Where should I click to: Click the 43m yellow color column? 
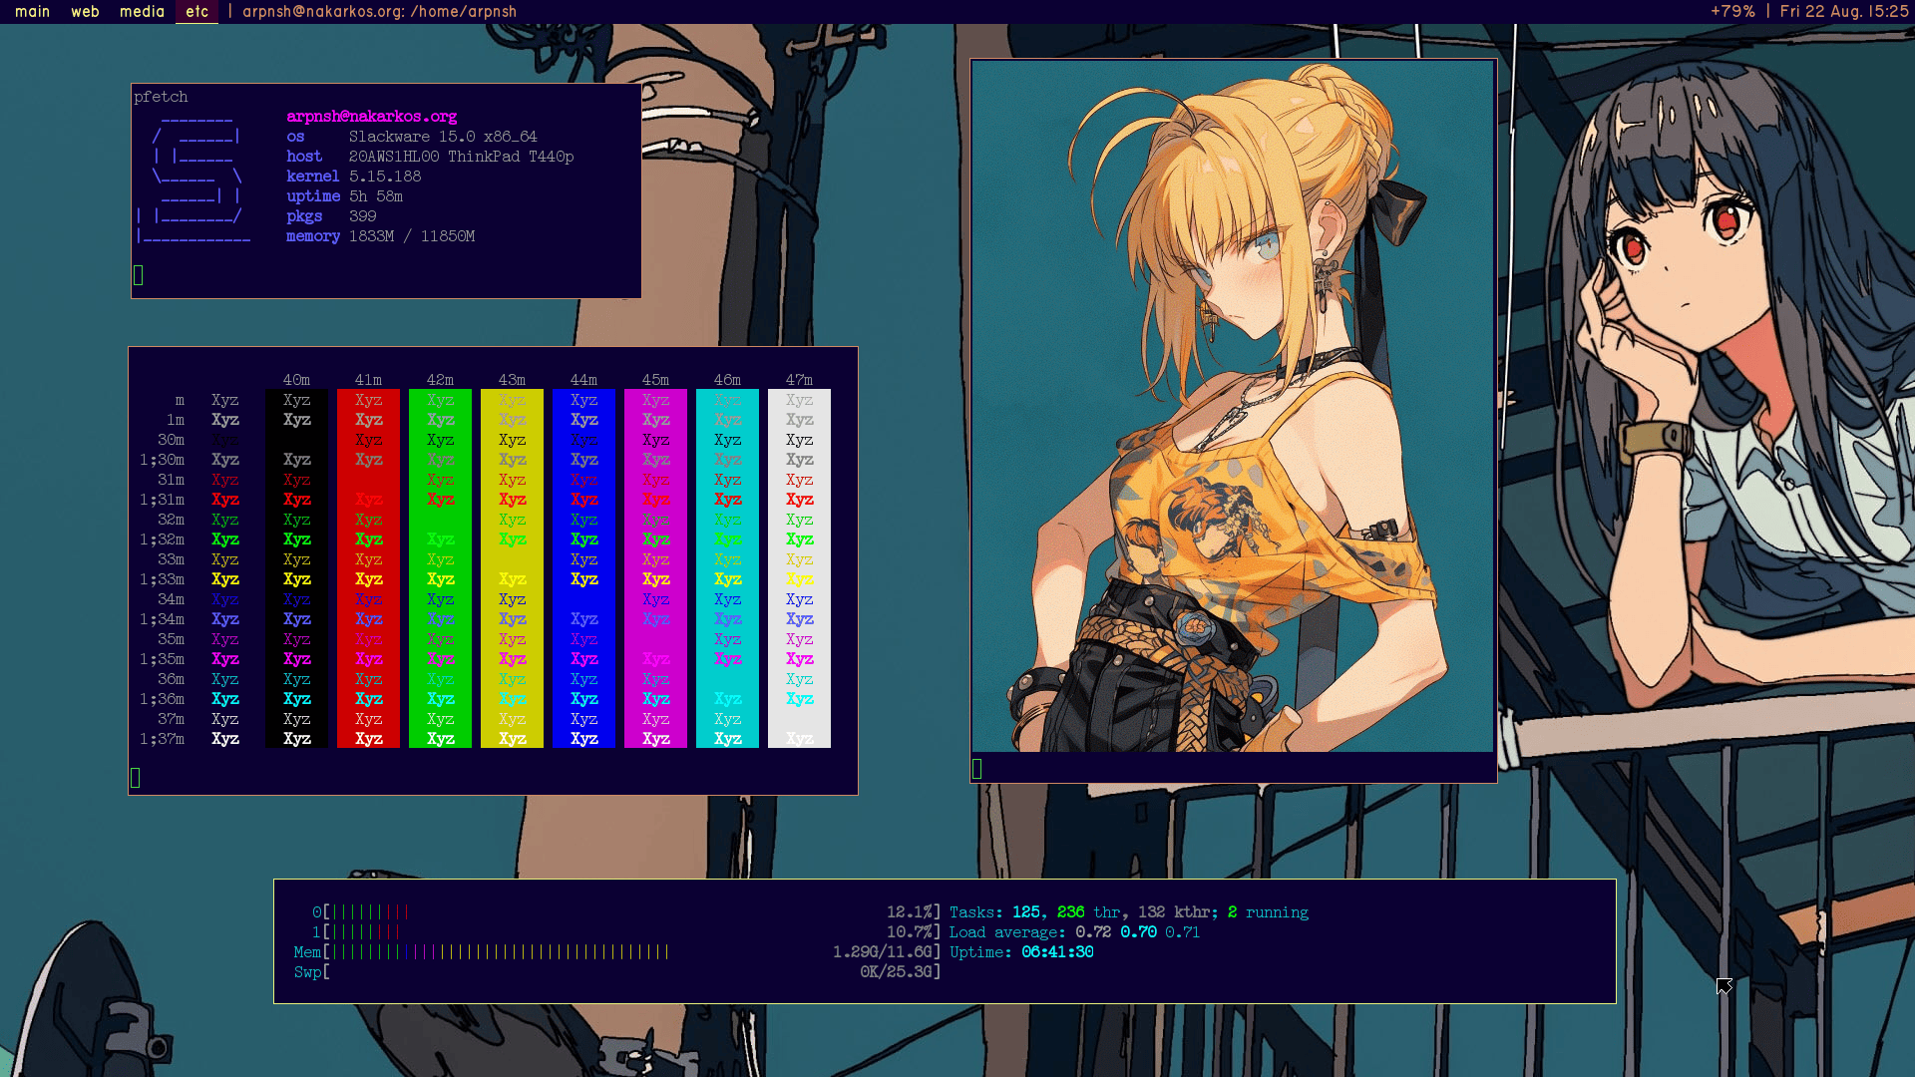point(512,568)
